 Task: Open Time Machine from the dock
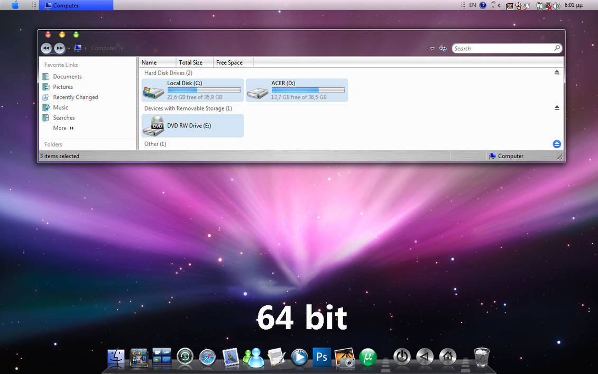pos(185,357)
